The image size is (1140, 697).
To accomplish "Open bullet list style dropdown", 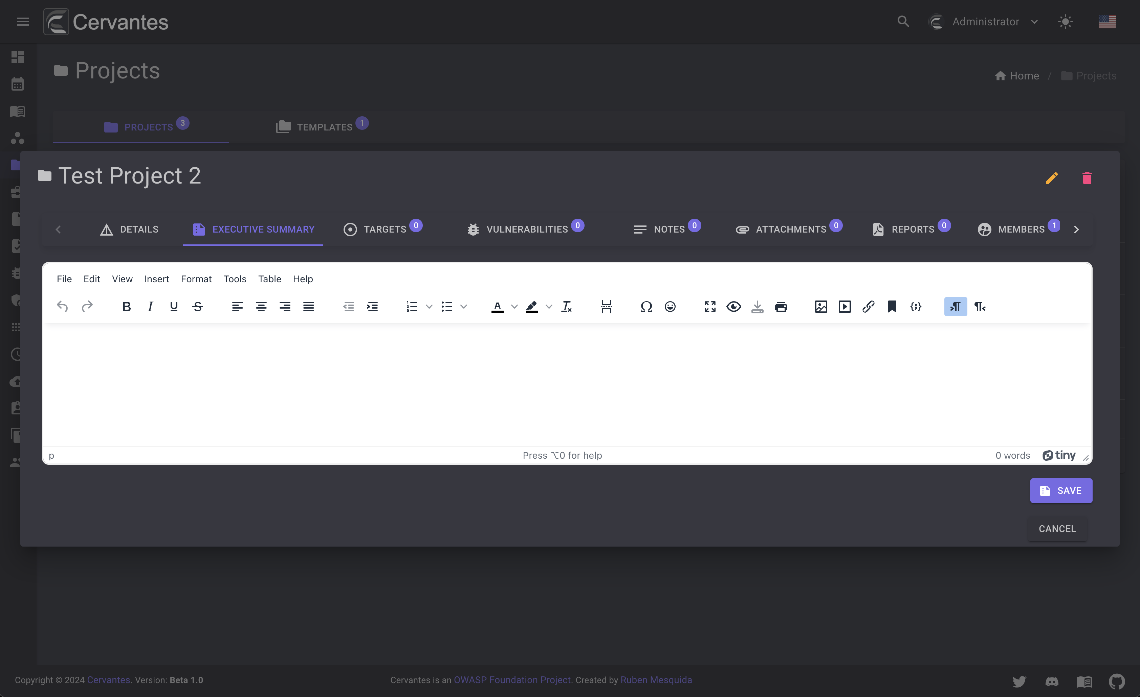I will click(464, 307).
